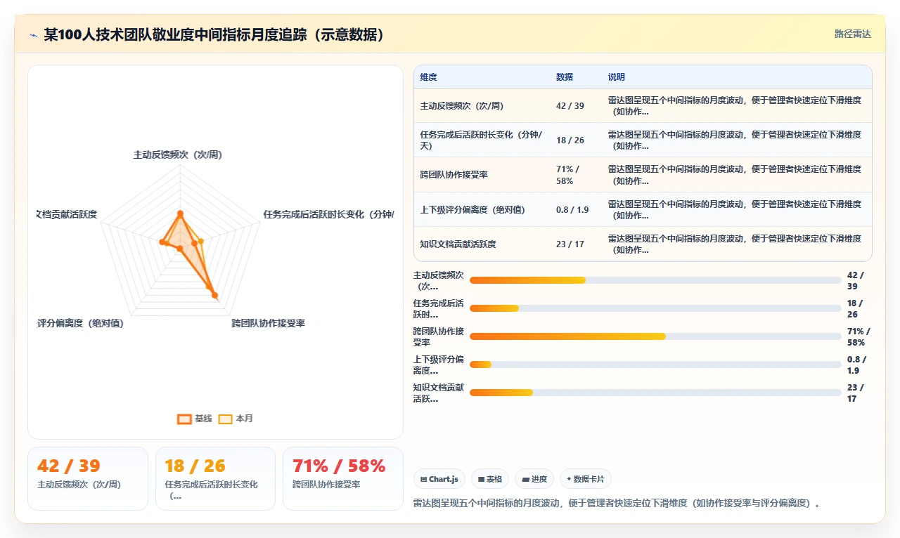Click the 71% / 58% value beside the progress bar
This screenshot has height=538, width=900.
(859, 336)
